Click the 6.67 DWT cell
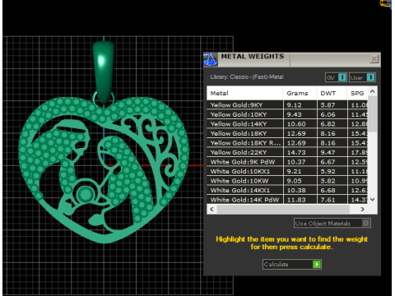 [332, 162]
